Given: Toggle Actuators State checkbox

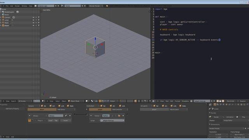Looking at the screenshot, I should click(181, 106).
